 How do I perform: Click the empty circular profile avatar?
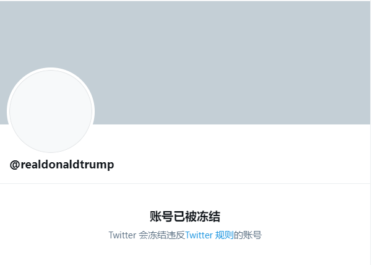(x=51, y=111)
